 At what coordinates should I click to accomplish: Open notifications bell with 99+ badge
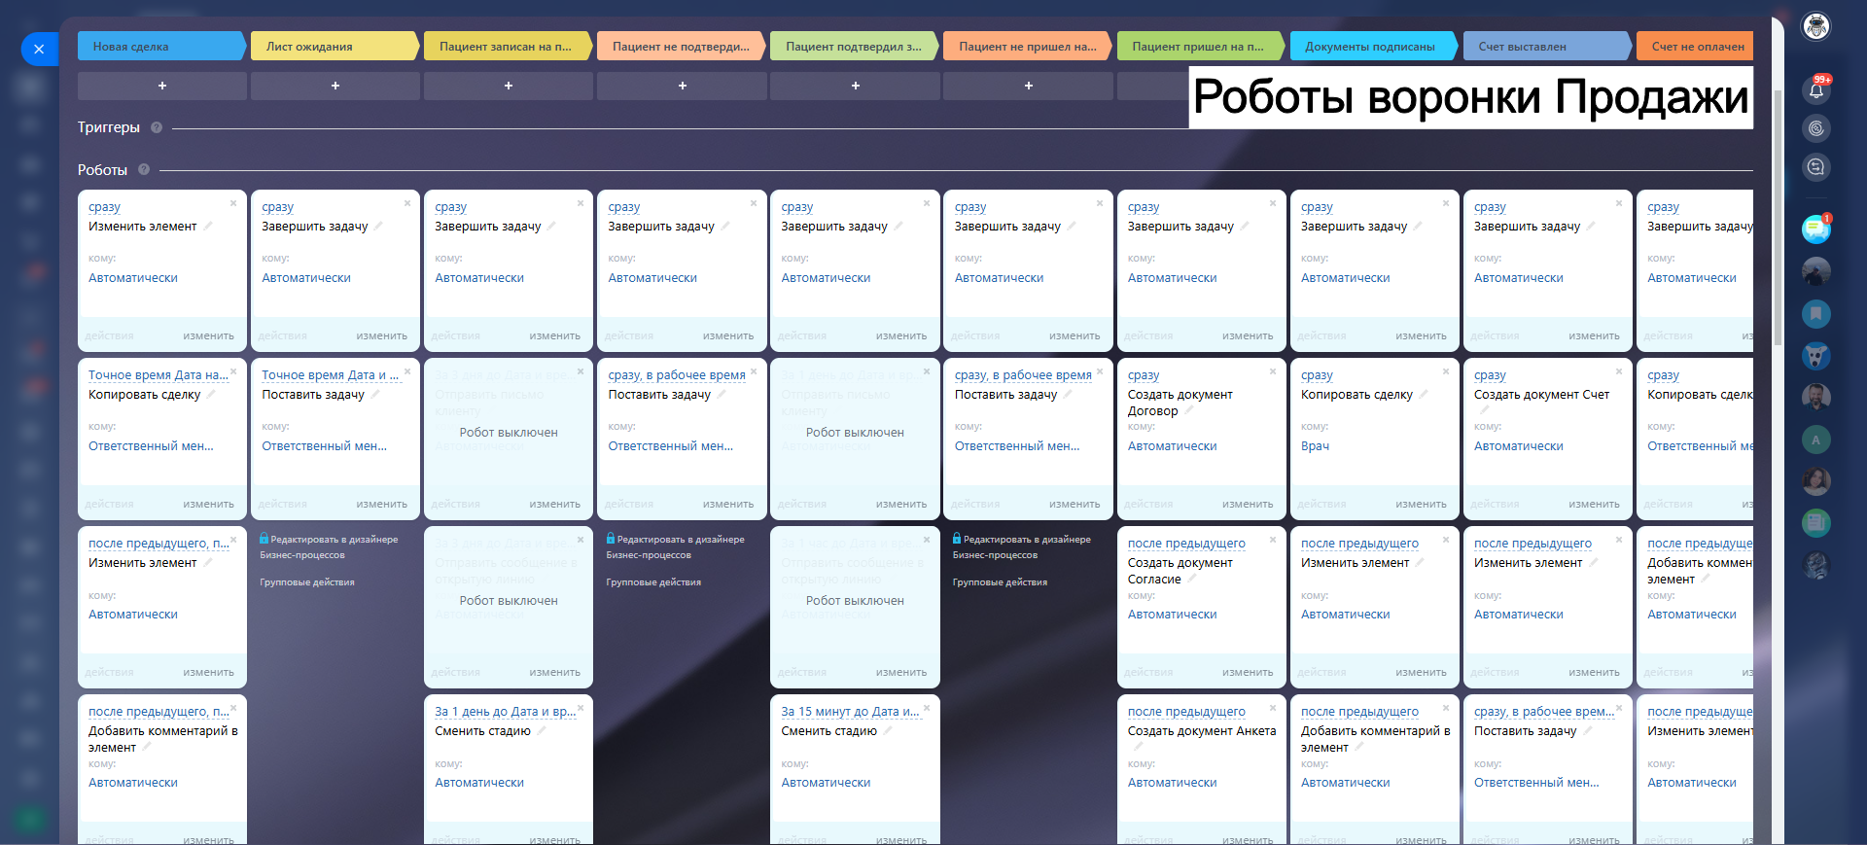(x=1815, y=90)
